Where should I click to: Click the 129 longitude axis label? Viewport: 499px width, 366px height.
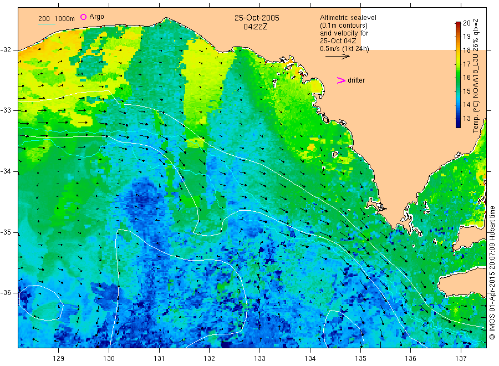[x=59, y=359]
